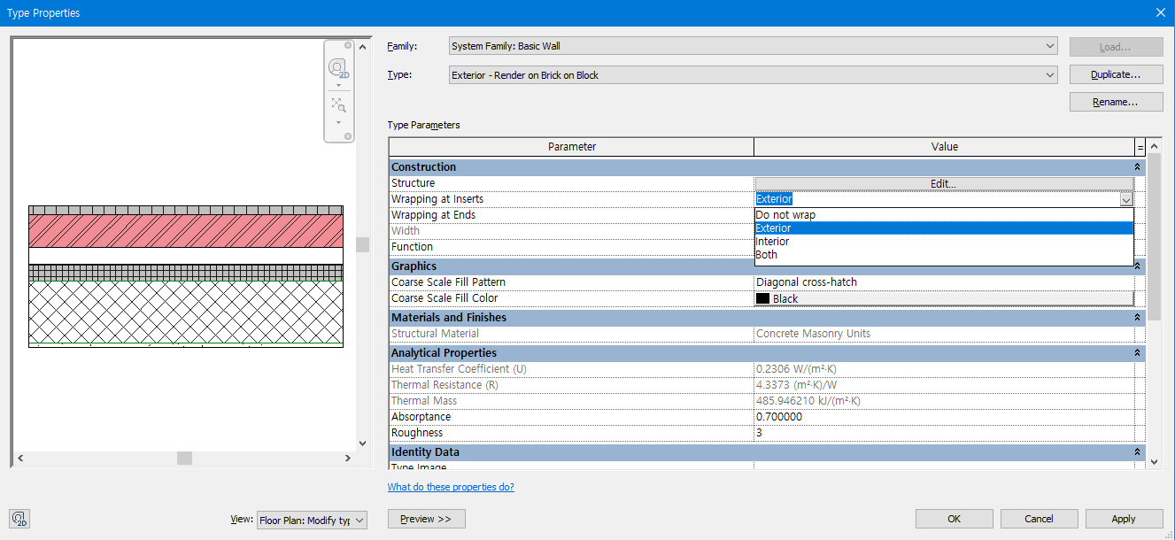Select the Function parameter row
1175x540 pixels.
click(x=571, y=247)
